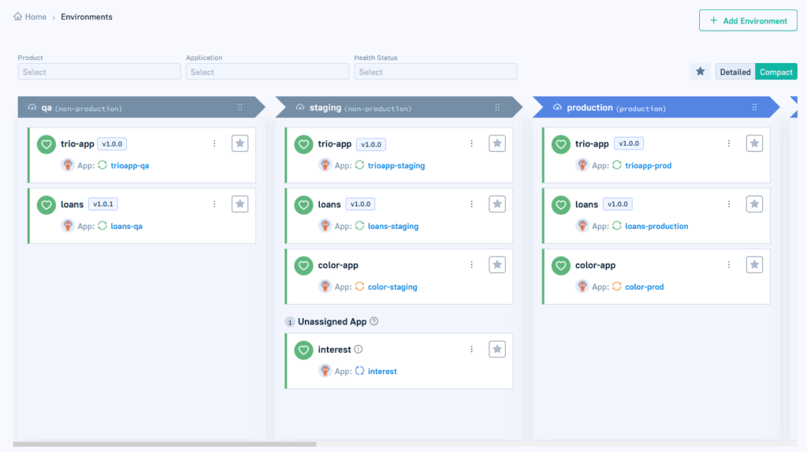Click drag handle on staging environment header

coord(497,108)
